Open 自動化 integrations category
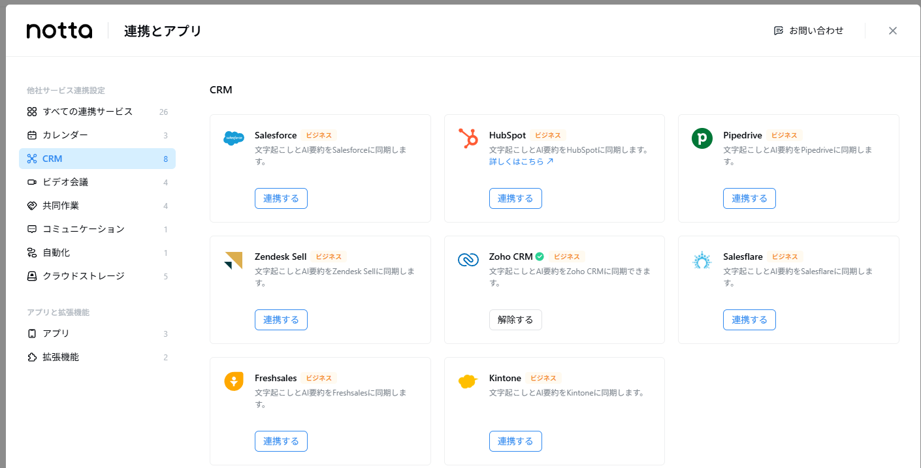The image size is (921, 468). (97, 253)
